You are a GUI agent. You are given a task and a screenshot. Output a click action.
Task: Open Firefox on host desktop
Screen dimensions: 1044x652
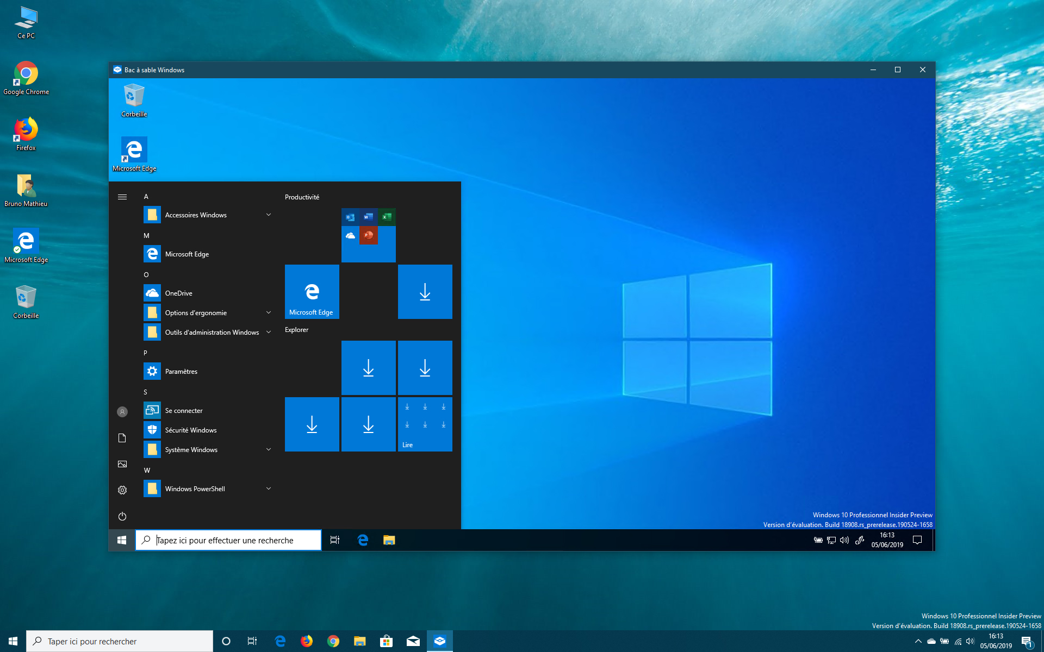coord(26,134)
